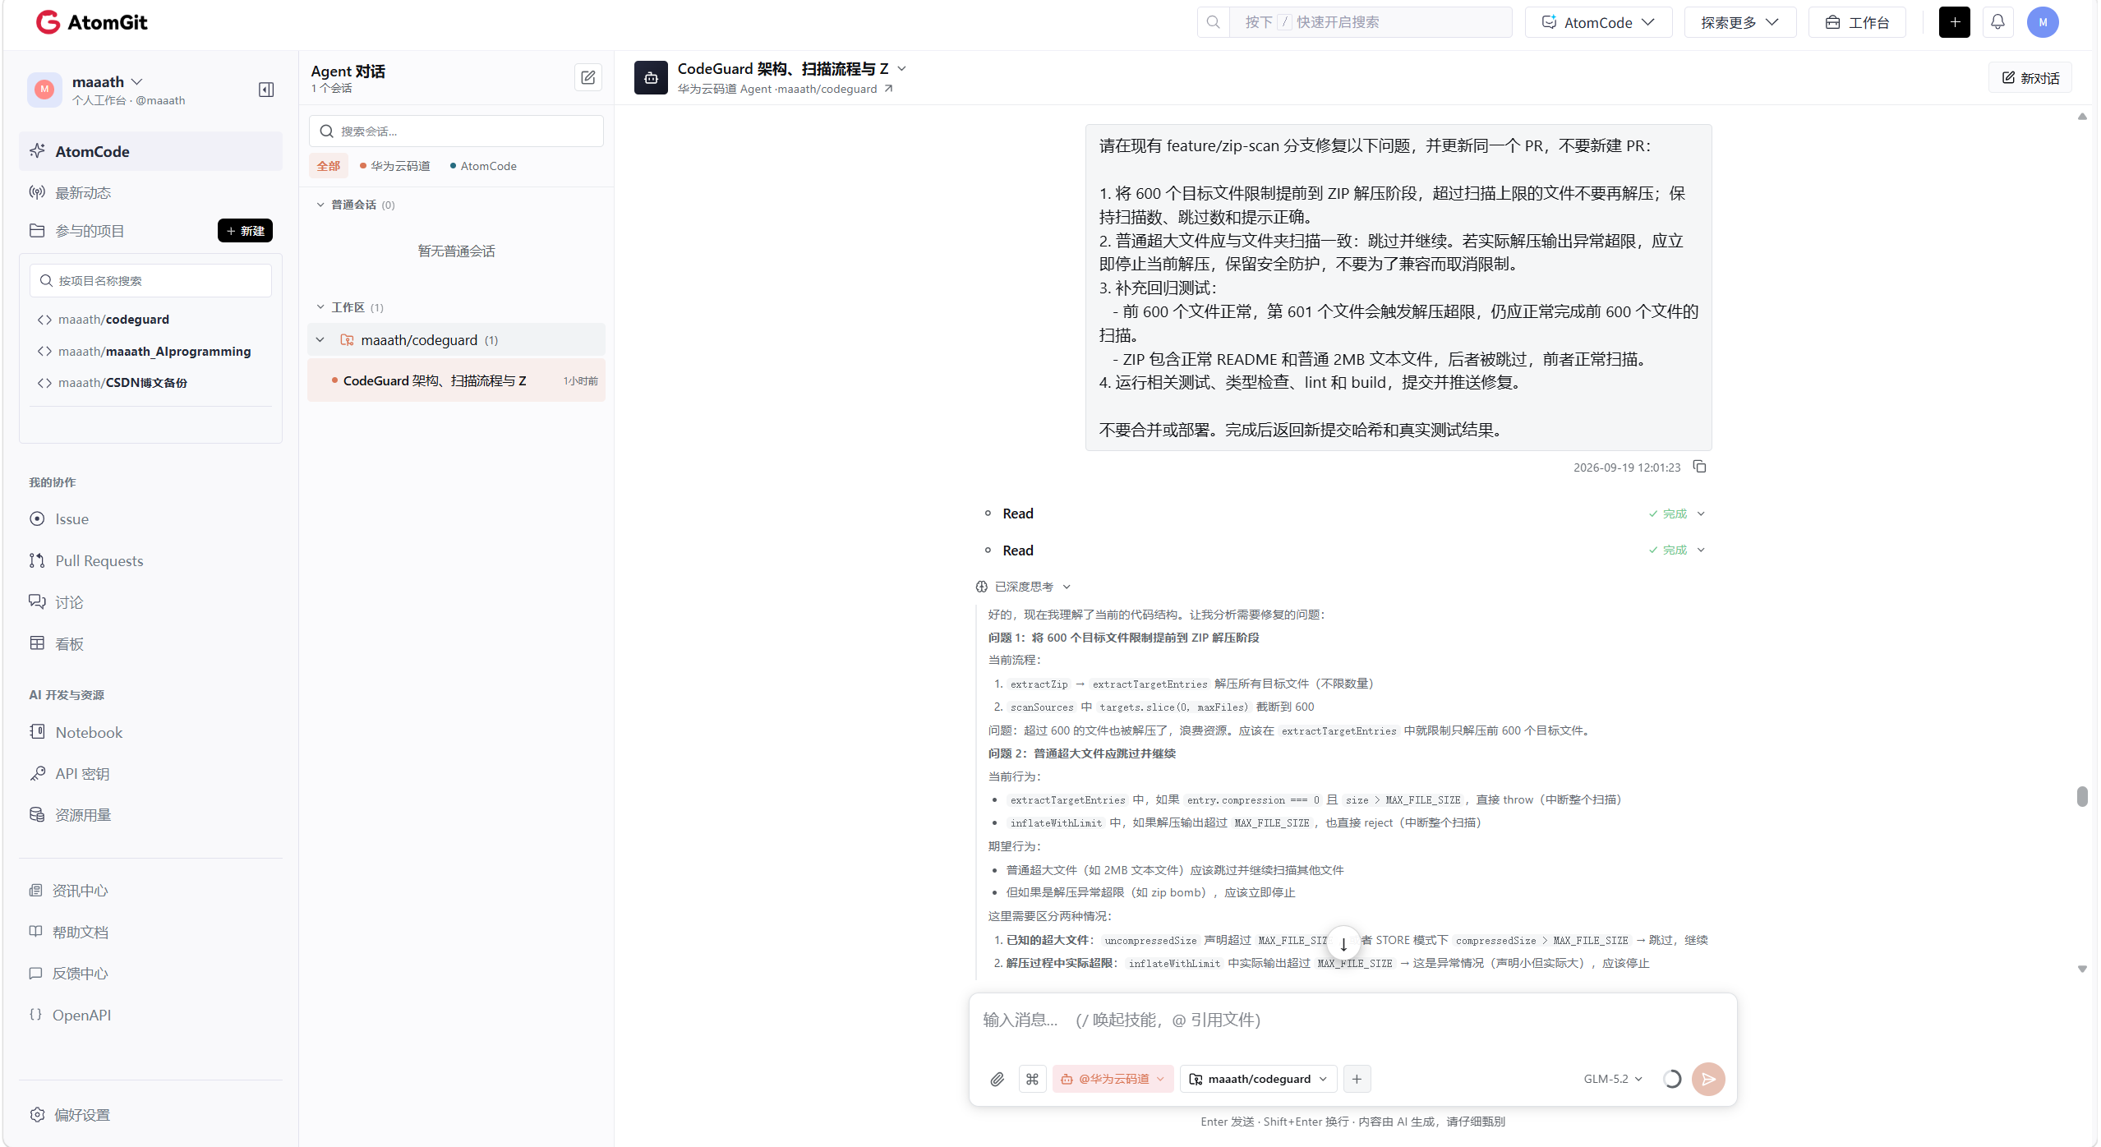Open the @华为云码道 agent selector
Viewport: 2101px width, 1147px height.
pos(1113,1079)
